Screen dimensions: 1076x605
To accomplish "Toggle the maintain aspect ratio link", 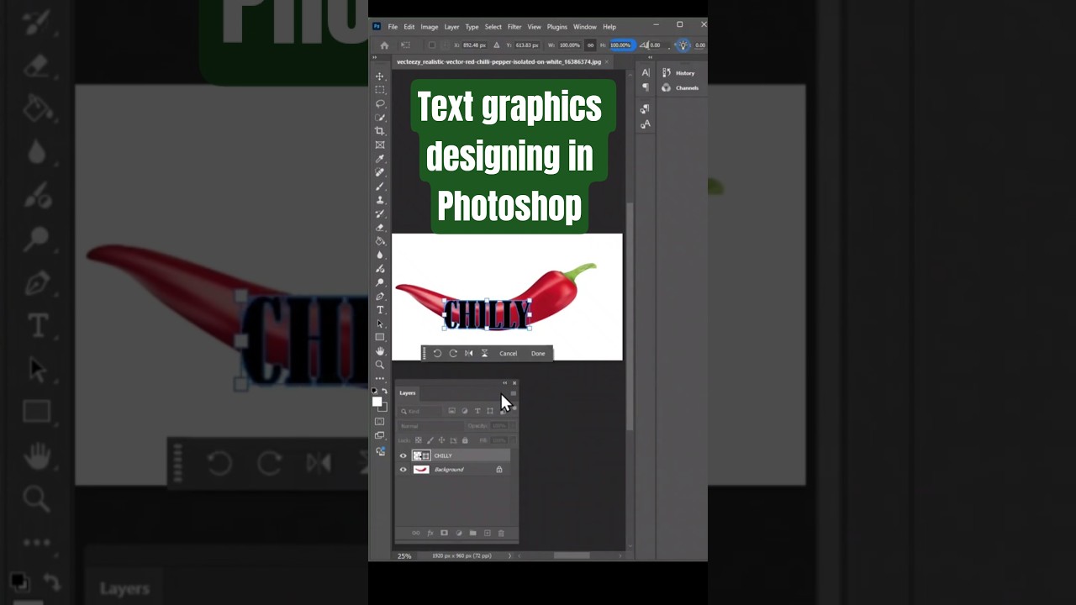I will [x=590, y=45].
